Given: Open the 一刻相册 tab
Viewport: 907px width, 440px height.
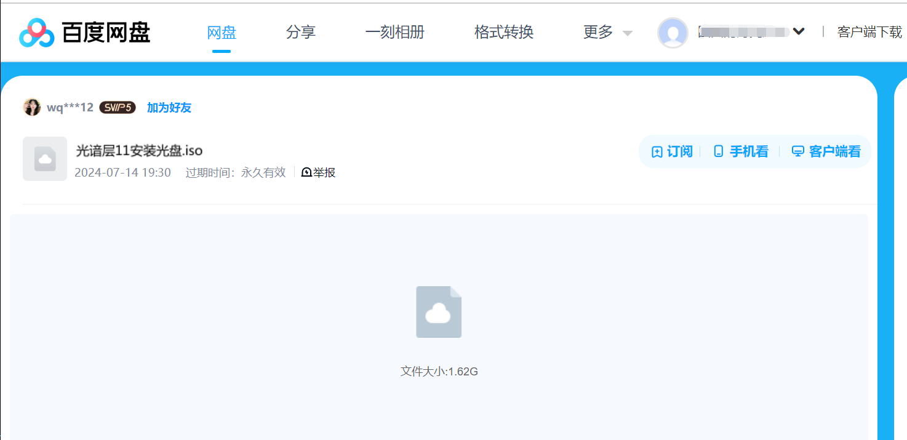Looking at the screenshot, I should (395, 32).
